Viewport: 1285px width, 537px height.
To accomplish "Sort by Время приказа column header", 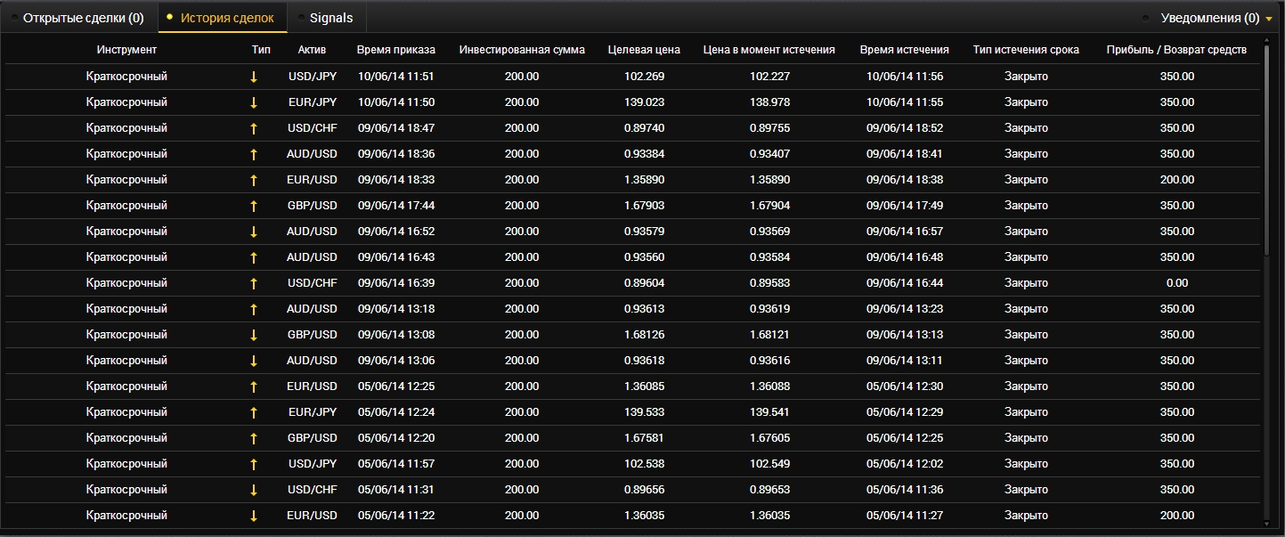I will point(395,50).
